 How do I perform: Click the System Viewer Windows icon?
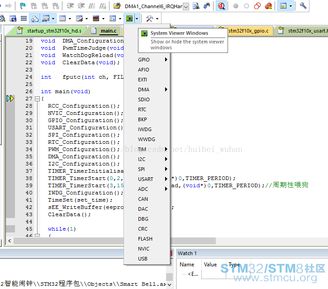[x=129, y=19]
